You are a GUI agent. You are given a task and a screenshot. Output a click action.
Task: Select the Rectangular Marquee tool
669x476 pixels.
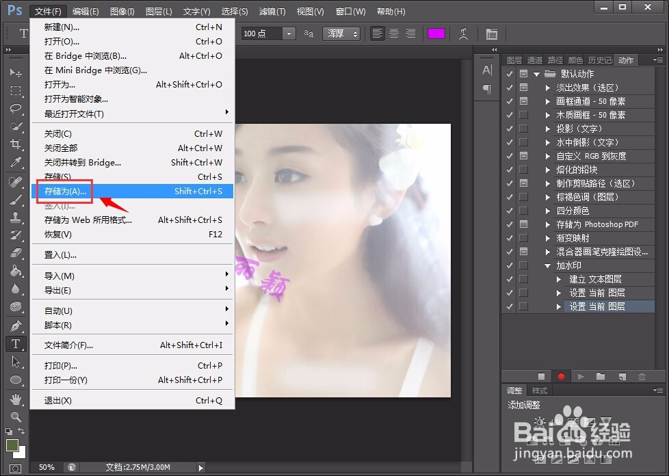16,90
